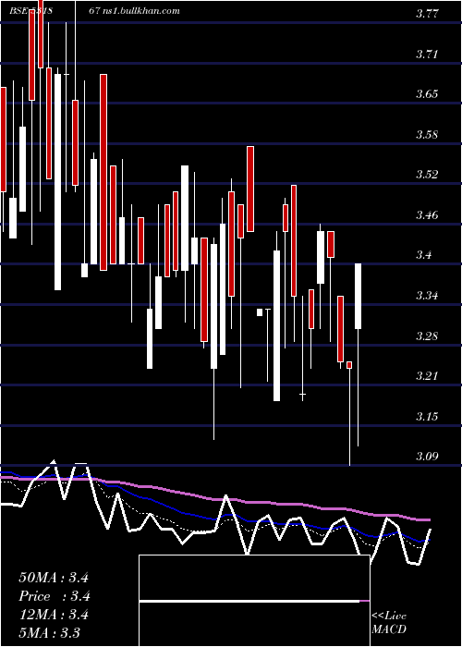
Task: Click the 3.71 price axis label
Action: (427, 54)
